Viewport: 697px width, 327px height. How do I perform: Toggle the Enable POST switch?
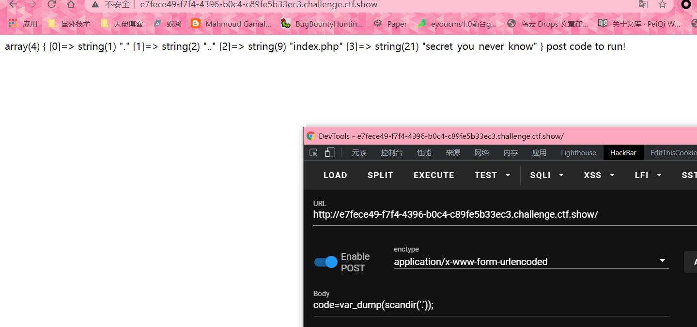325,262
